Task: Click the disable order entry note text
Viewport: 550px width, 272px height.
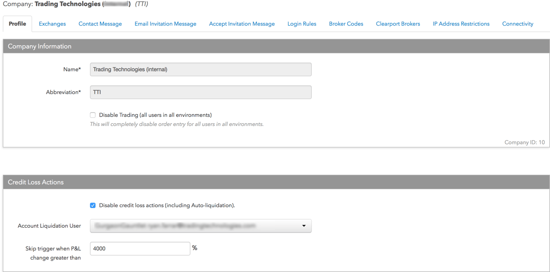Action: [x=177, y=124]
